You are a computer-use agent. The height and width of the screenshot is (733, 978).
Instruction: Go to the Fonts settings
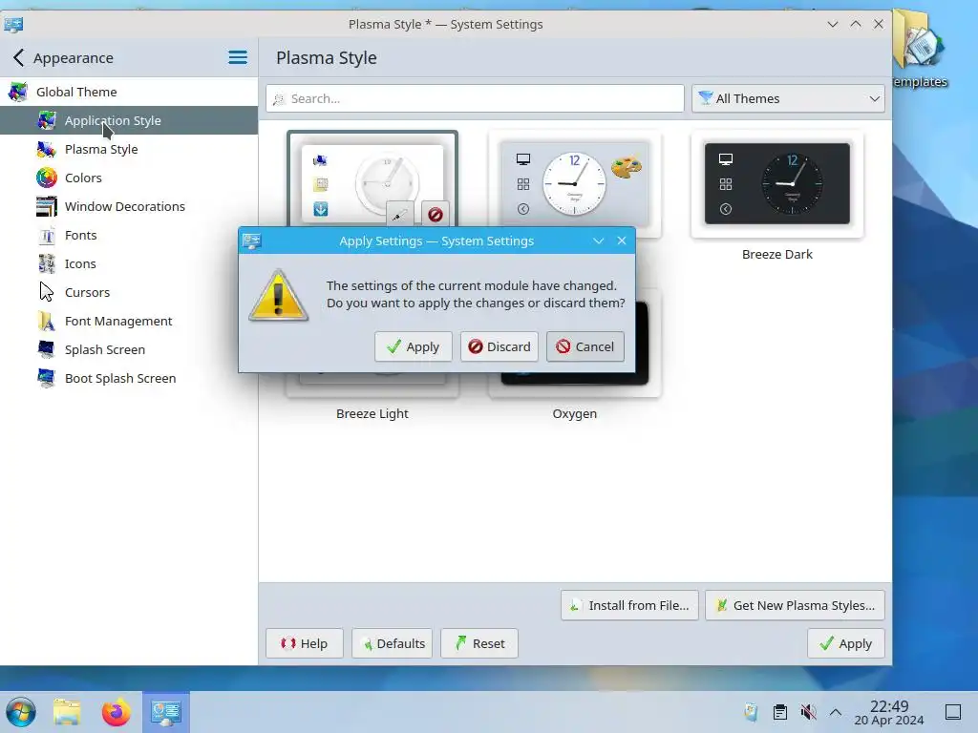tap(129, 235)
